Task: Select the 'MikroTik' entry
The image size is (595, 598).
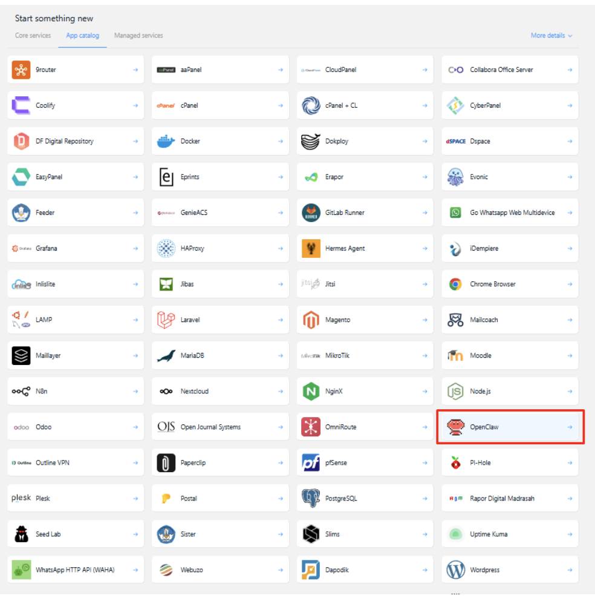Action: point(365,355)
